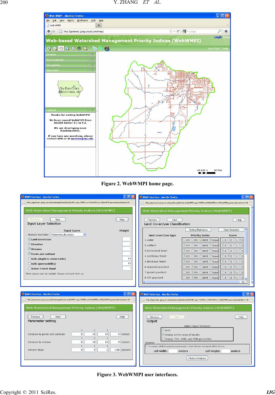Open the Edit menu

55,21
